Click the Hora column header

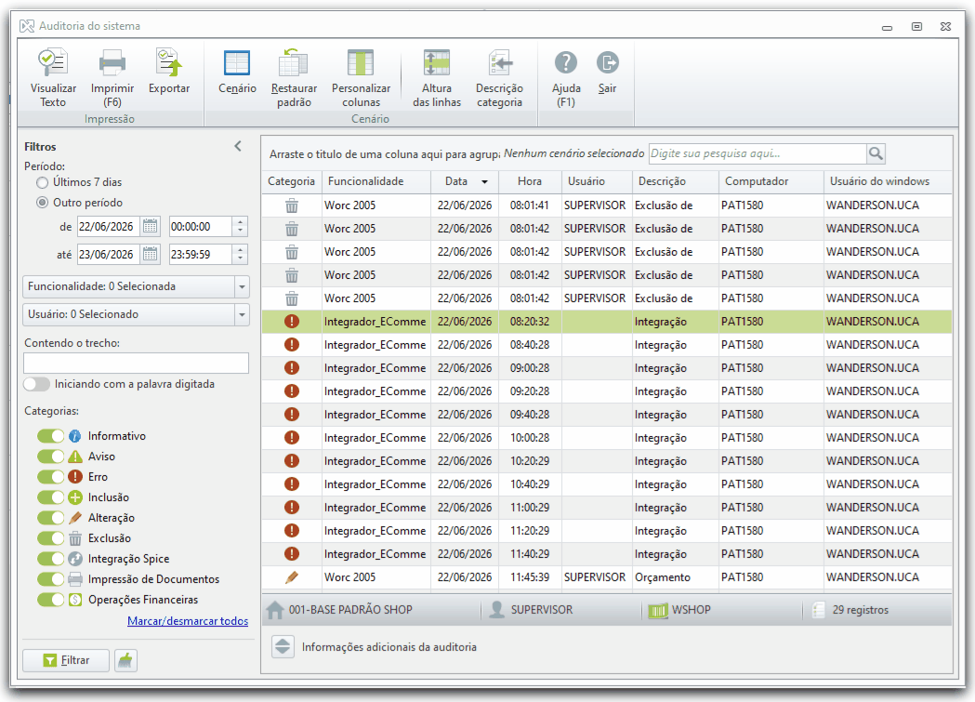[x=529, y=181]
